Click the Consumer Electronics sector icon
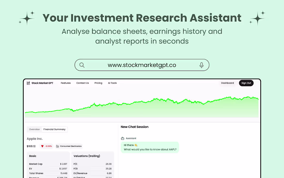This screenshot has height=178, width=284. click(x=58, y=146)
